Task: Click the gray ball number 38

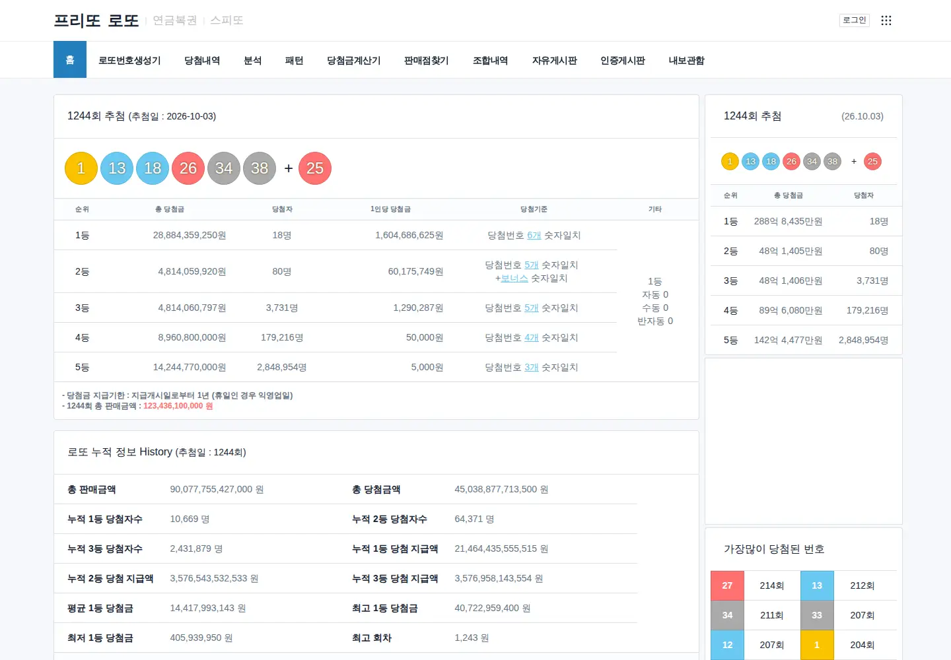Action: 260,168
